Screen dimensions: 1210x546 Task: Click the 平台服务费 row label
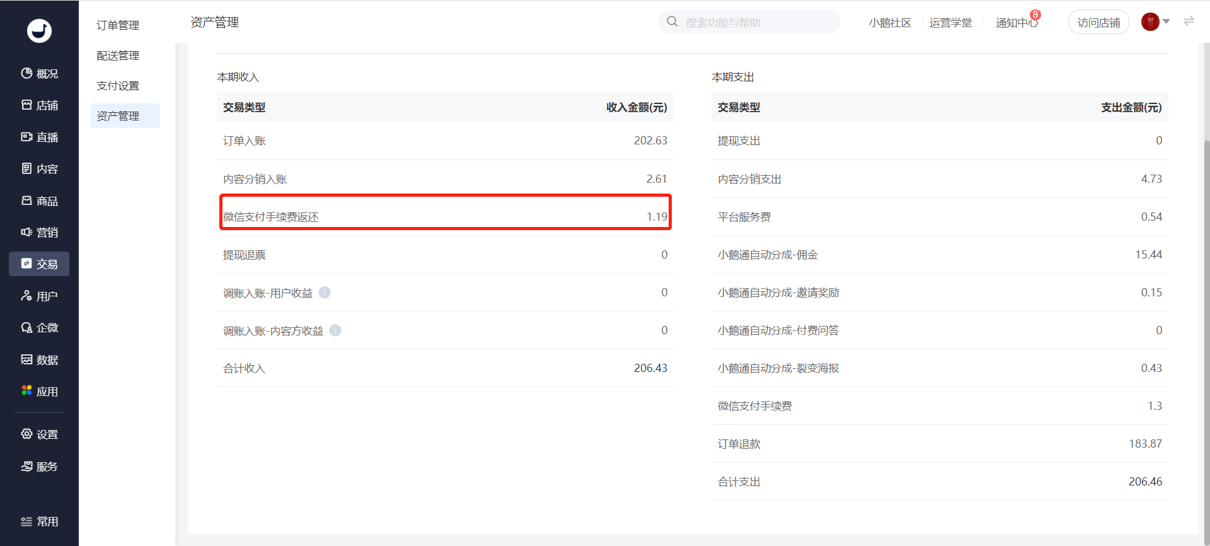[744, 217]
